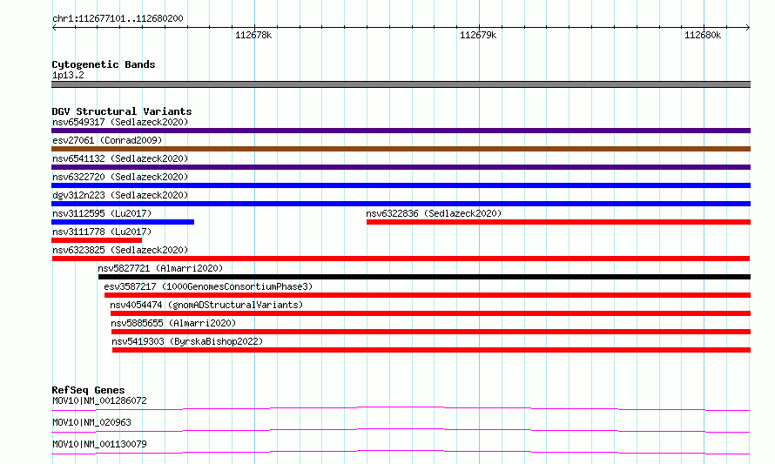Select the blue dgv312n223 variant bar
This screenshot has height=464, width=775.
(401, 204)
